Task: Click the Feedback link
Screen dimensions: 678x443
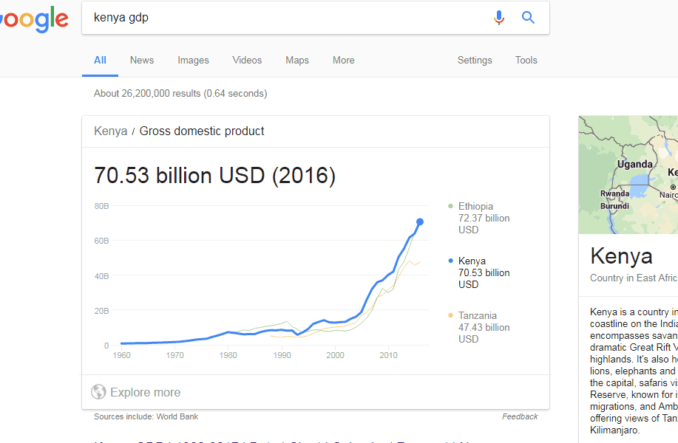Action: [x=520, y=416]
